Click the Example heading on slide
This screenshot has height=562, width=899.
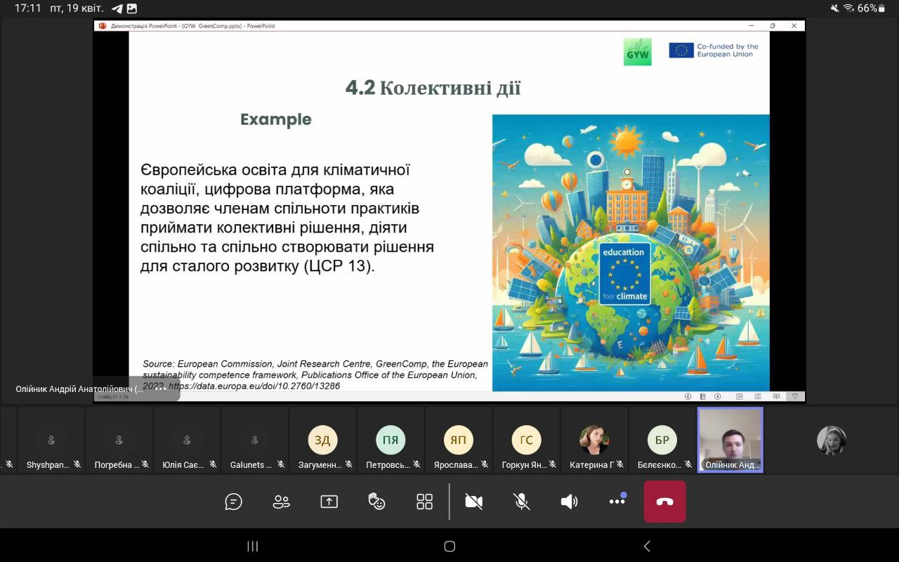click(276, 119)
